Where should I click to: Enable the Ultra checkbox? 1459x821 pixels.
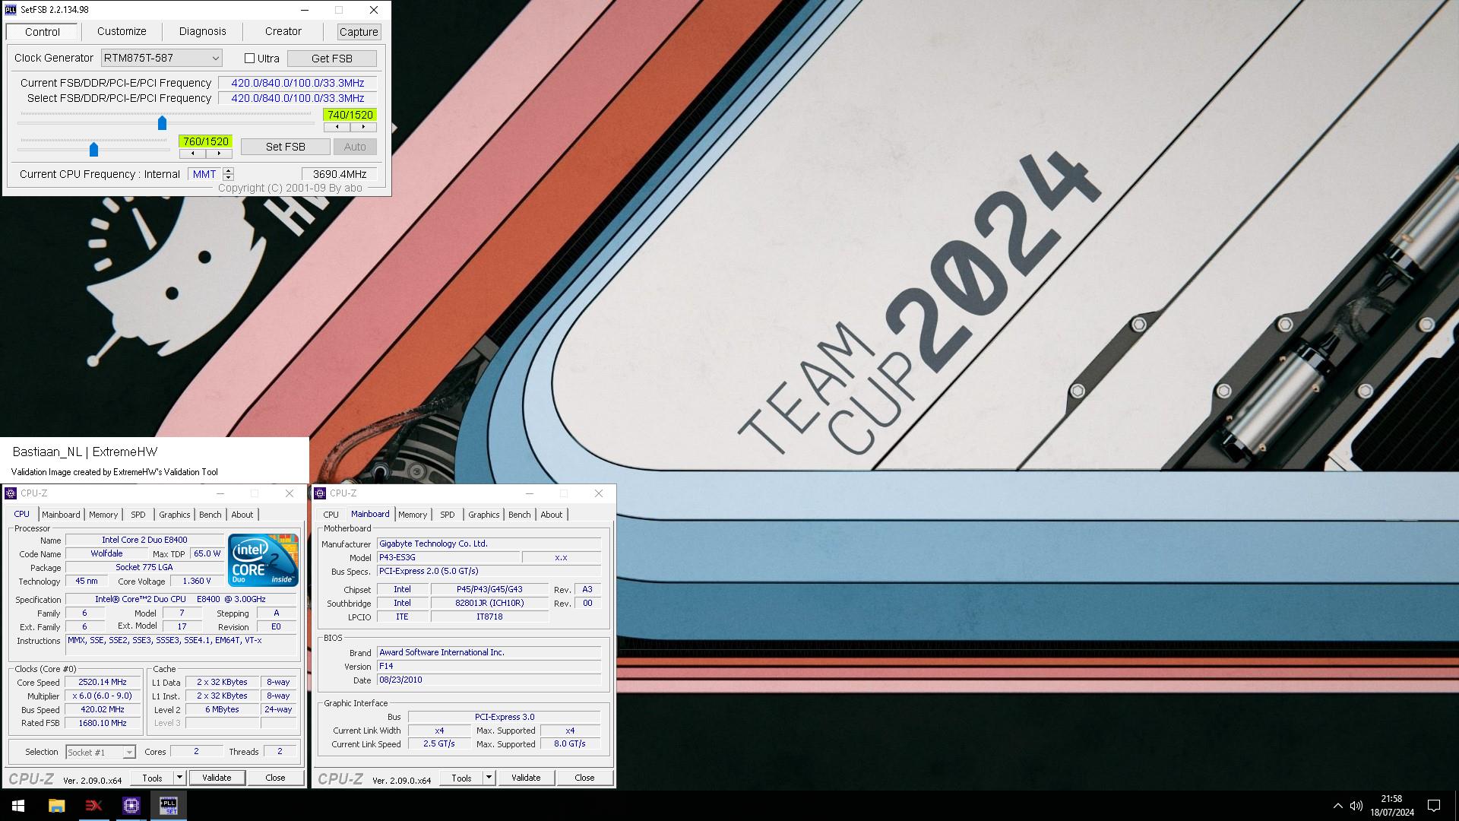(x=249, y=59)
